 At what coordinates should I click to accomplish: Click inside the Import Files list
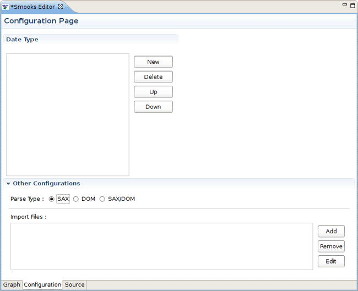click(161, 246)
